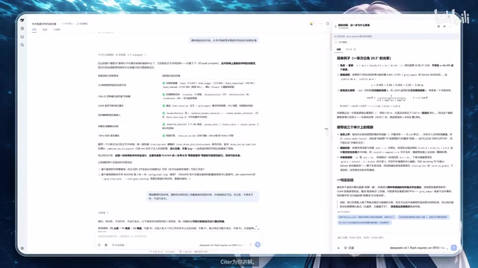Click the small badge next to the second right panel tab
The width and height of the screenshot is (478, 268).
click(x=355, y=49)
